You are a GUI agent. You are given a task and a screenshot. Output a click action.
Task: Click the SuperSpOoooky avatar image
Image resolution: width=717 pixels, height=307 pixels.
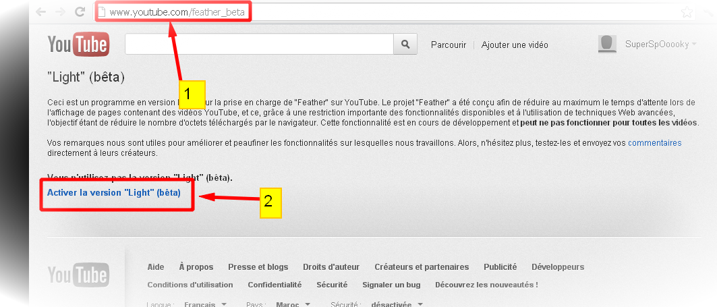click(x=607, y=44)
